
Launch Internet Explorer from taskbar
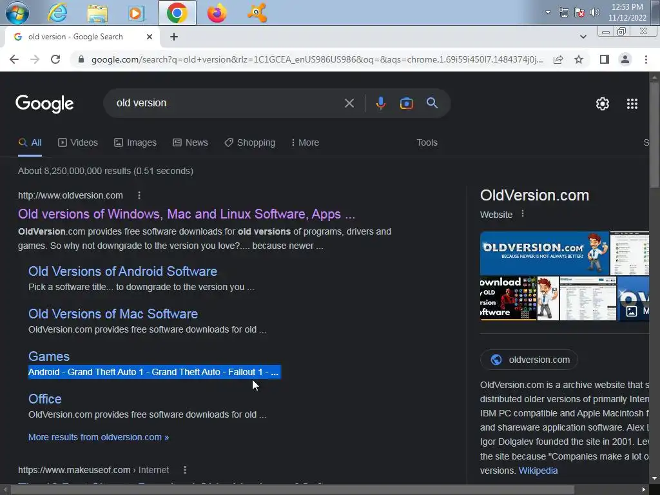click(x=57, y=13)
